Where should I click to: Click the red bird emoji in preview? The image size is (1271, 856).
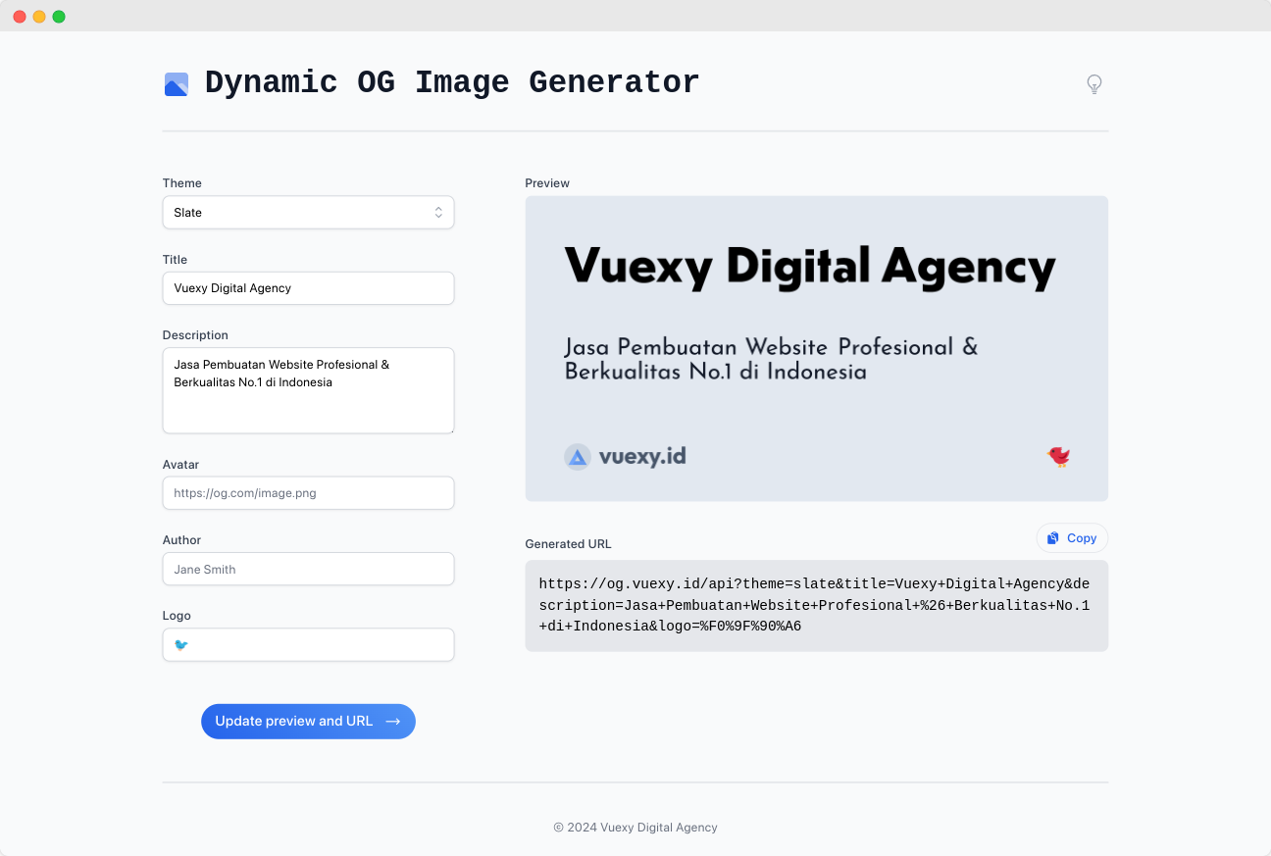(x=1058, y=456)
